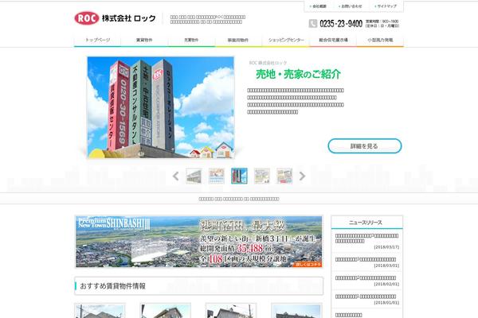The image size is (478, 318).
Task: Open the 総合住宅展示場 menu item
Action: (333, 40)
